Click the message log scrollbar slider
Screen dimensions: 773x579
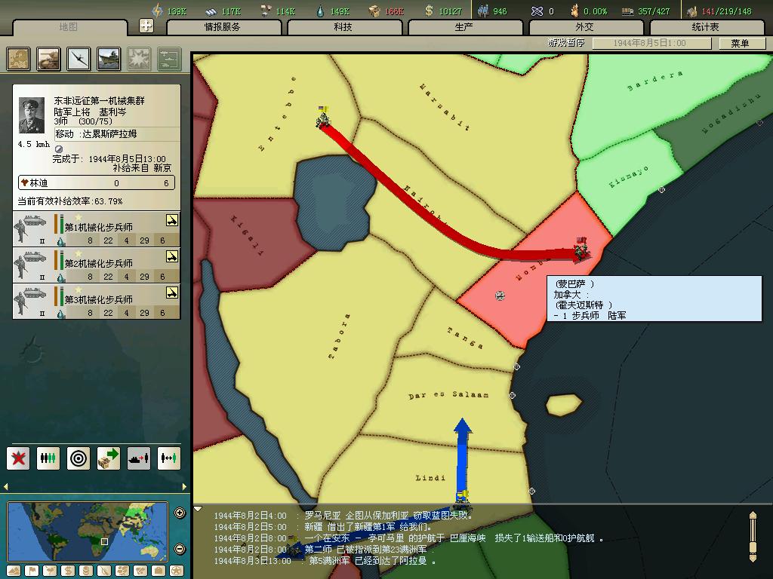pyautogui.click(x=752, y=536)
